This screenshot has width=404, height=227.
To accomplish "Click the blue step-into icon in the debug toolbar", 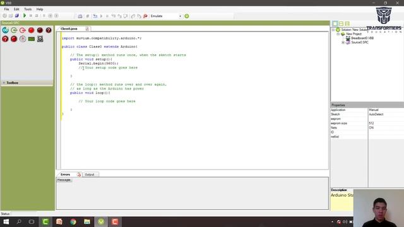I will click(x=95, y=16).
